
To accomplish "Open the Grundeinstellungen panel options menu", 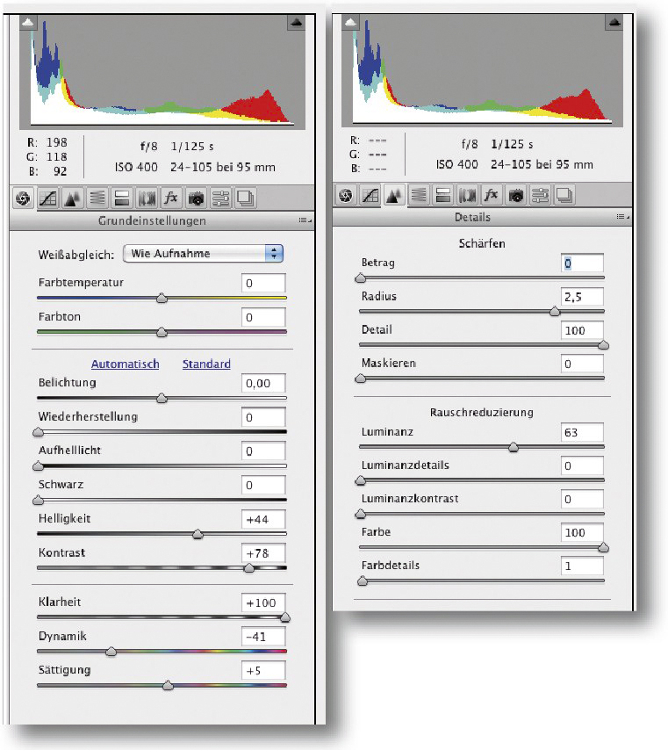I will (305, 220).
